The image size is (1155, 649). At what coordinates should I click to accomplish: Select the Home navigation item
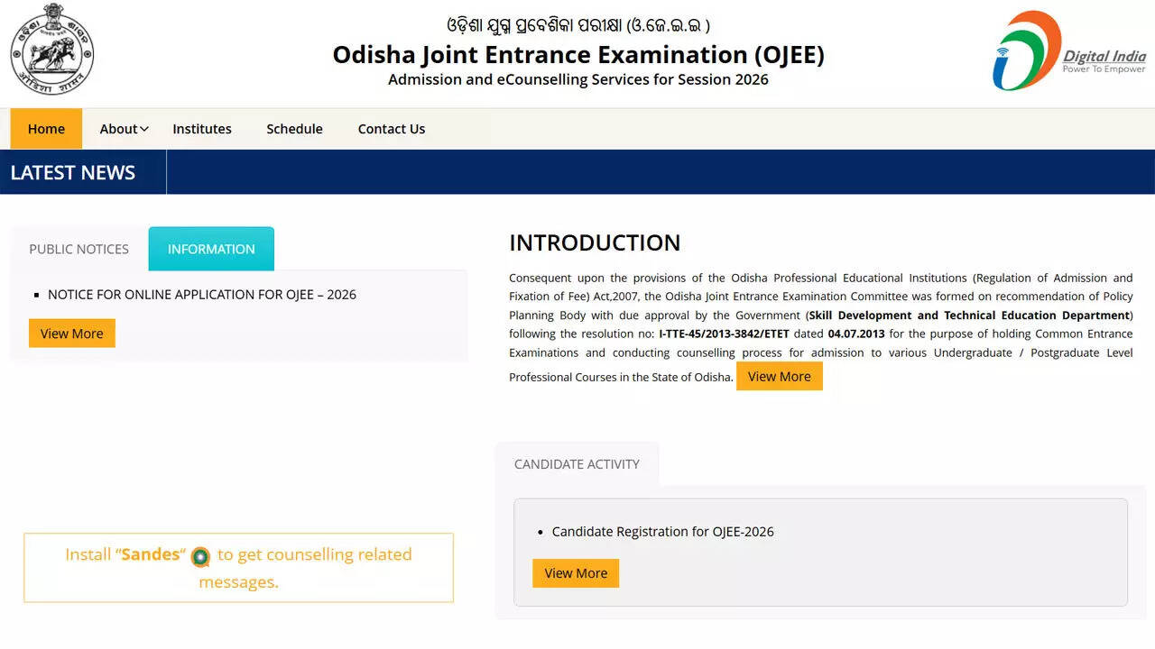[x=45, y=129]
